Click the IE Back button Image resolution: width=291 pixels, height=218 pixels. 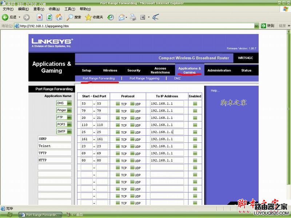[x=9, y=17]
